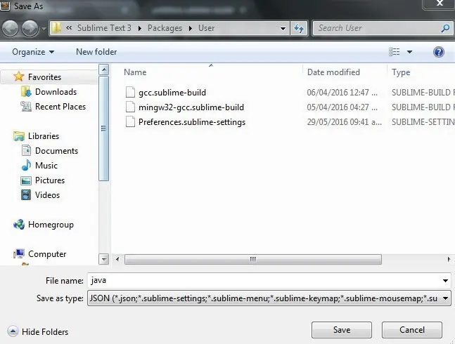Click the Save button
The height and width of the screenshot is (344, 455).
click(x=342, y=330)
